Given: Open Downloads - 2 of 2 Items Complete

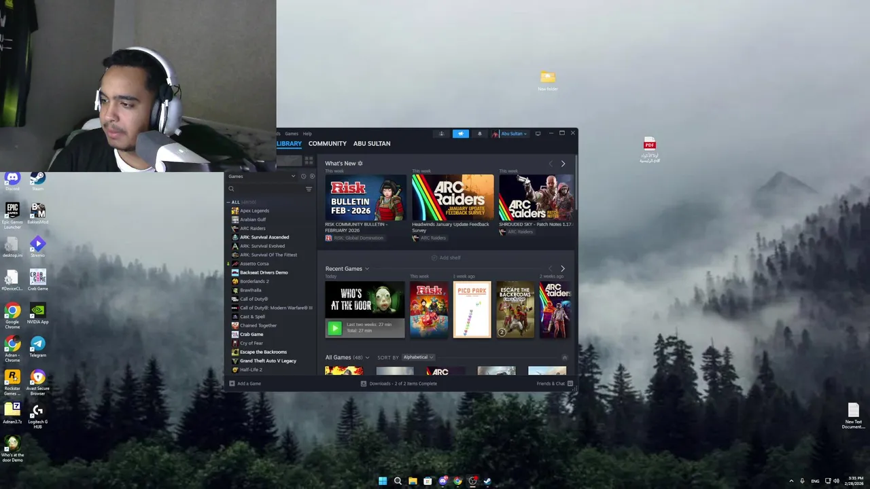Looking at the screenshot, I should (x=403, y=384).
